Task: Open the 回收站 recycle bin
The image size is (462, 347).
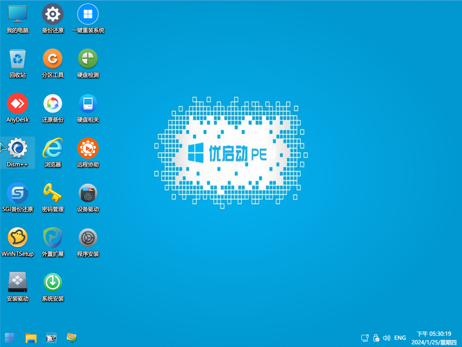Action: (18, 63)
